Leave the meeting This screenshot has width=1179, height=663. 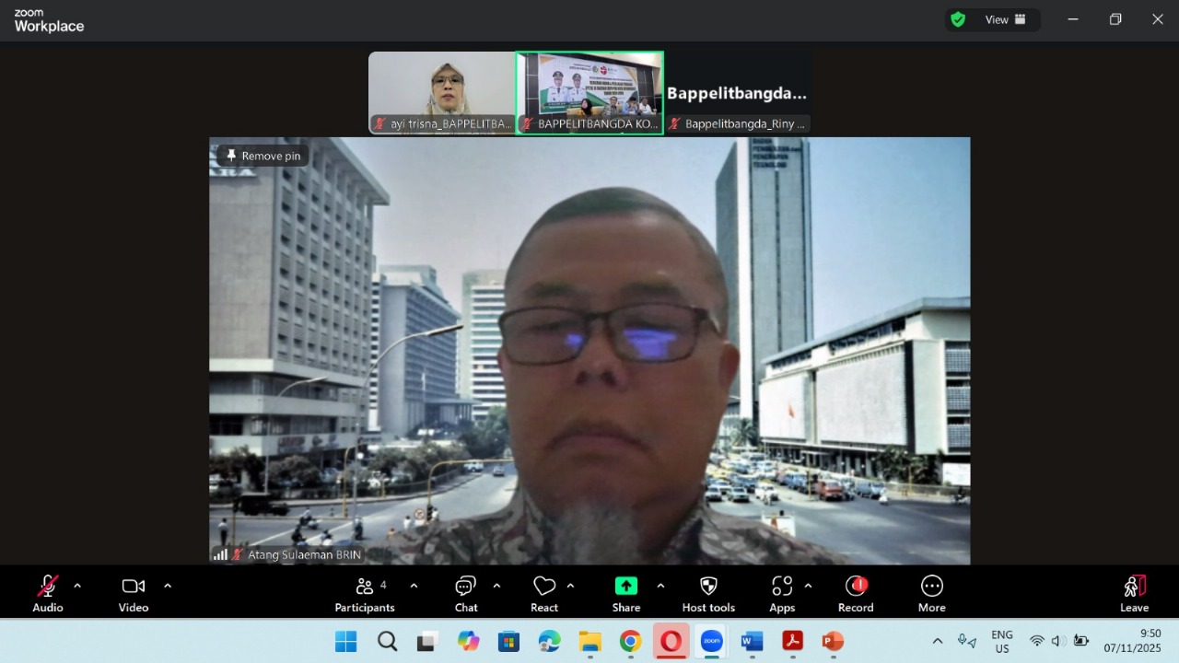[1134, 593]
